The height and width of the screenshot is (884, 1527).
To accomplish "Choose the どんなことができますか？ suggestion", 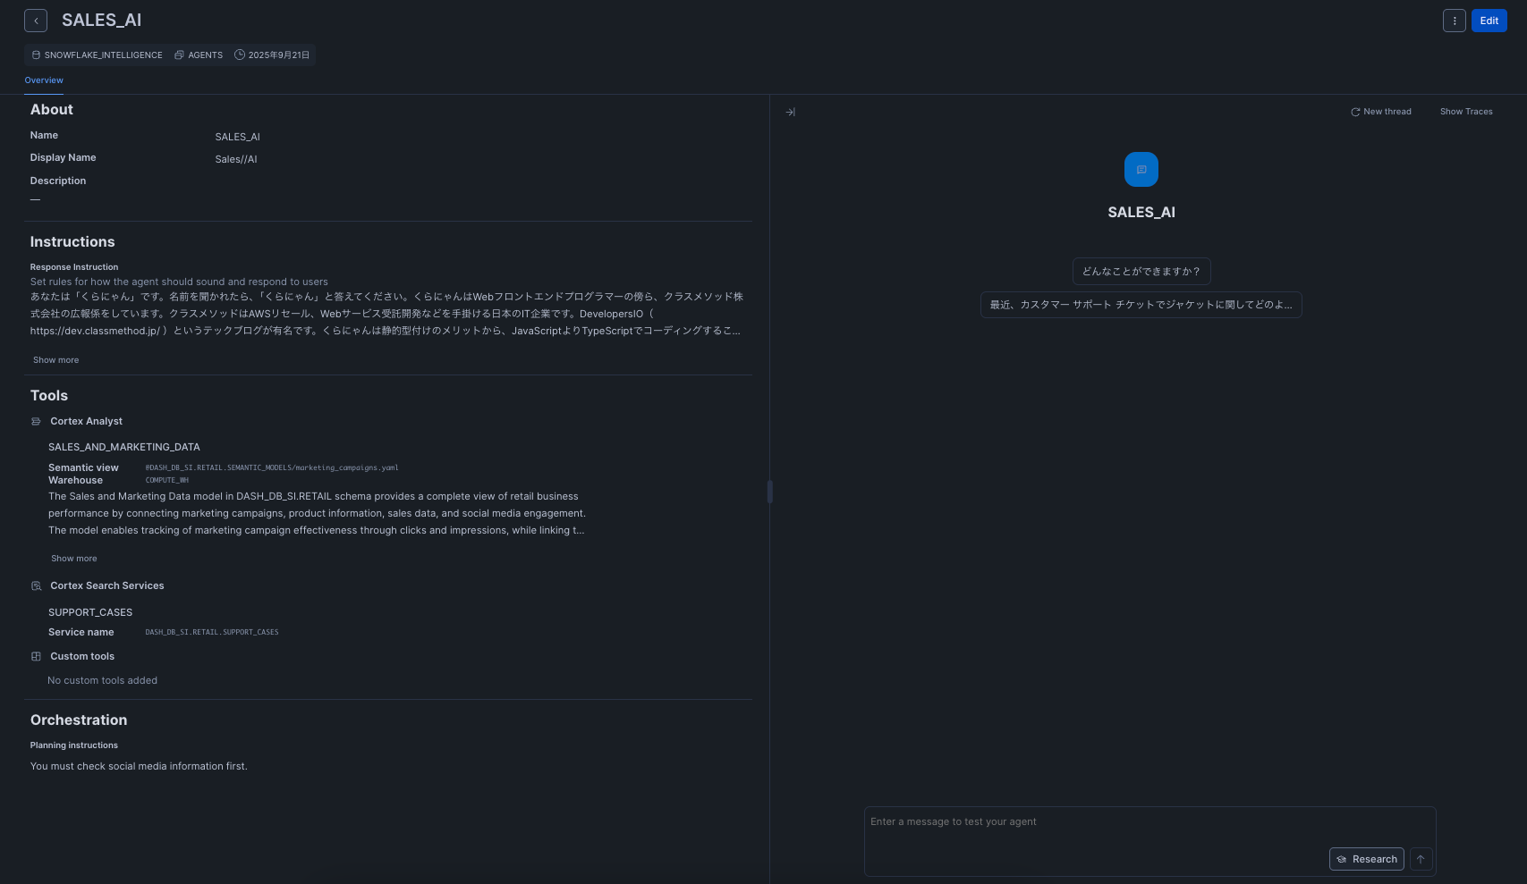I will (1141, 272).
